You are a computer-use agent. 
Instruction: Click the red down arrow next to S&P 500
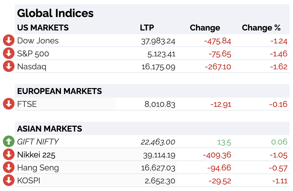coord(9,53)
